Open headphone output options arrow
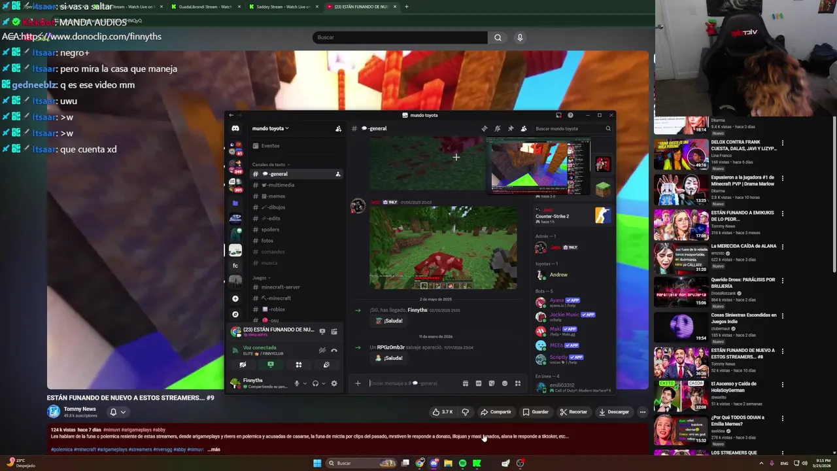Image resolution: width=837 pixels, height=471 pixels. [323, 383]
